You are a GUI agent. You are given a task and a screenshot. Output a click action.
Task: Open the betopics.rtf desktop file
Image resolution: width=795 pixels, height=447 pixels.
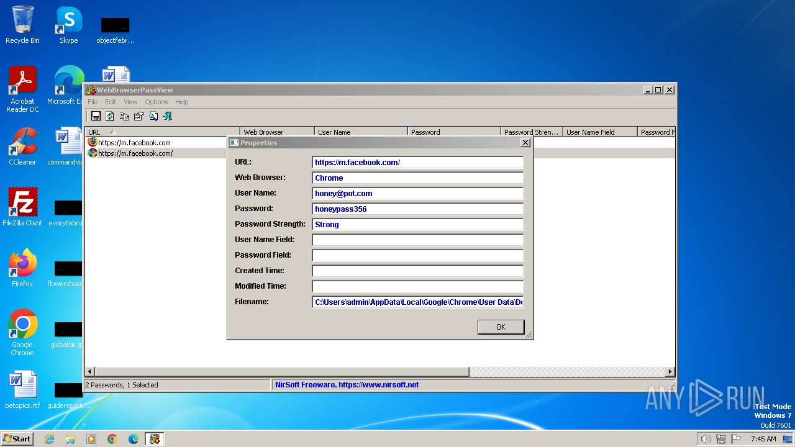point(22,391)
